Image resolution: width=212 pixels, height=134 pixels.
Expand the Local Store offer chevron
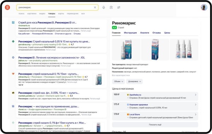point(195,115)
